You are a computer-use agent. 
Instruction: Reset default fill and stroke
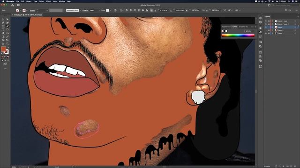click(x=2, y=53)
